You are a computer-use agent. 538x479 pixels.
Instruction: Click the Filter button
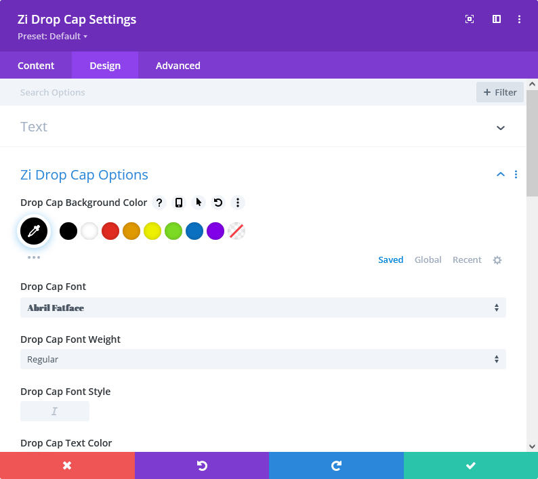tap(500, 92)
